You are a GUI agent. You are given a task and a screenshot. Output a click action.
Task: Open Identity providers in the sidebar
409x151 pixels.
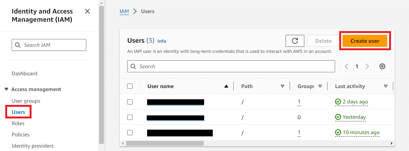[33, 146]
